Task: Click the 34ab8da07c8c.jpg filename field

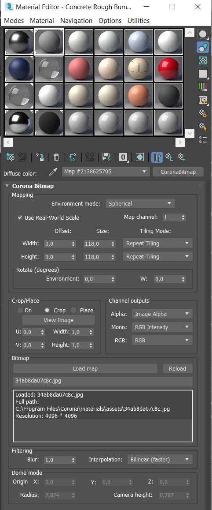Action: [x=103, y=381]
